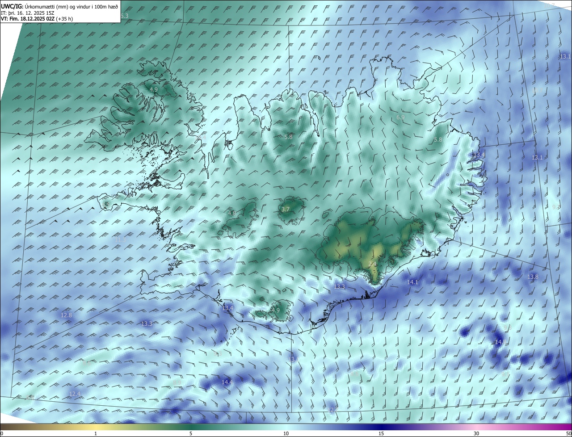
Task: Click the 6.3 value label on the map
Action: click(124, 16)
